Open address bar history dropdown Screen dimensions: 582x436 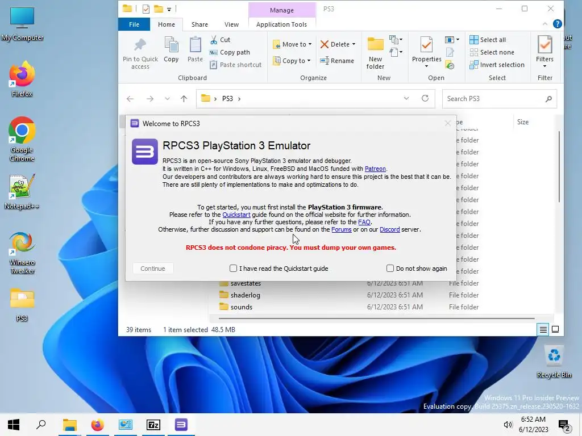406,98
